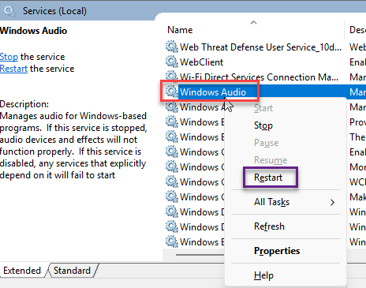Viewport: 366px width, 288px height.
Task: Switch to the Extended tab
Action: coord(22,271)
